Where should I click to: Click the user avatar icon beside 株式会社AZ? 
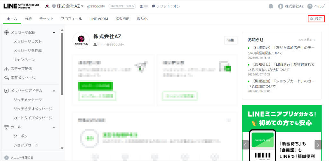[280, 6]
